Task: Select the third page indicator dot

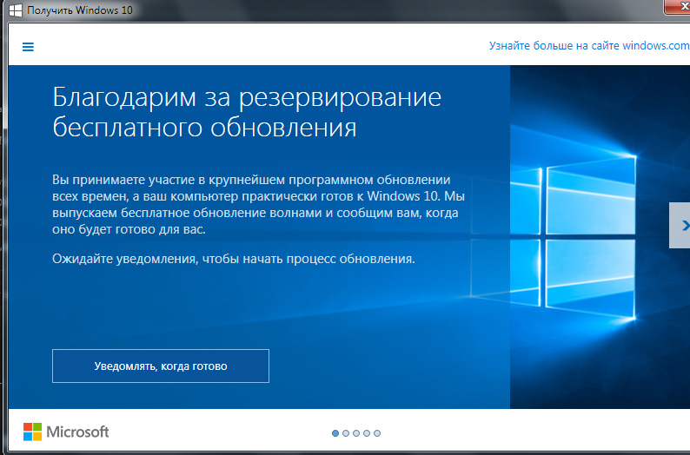Action: [x=356, y=433]
